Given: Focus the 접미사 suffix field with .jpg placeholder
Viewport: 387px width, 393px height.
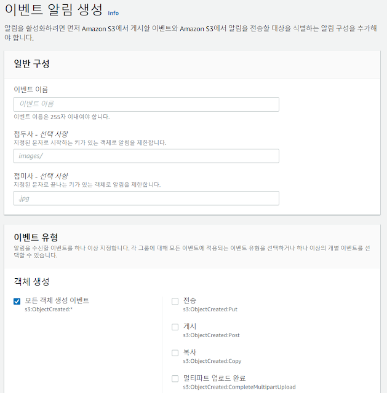Looking at the screenshot, I should (x=146, y=198).
